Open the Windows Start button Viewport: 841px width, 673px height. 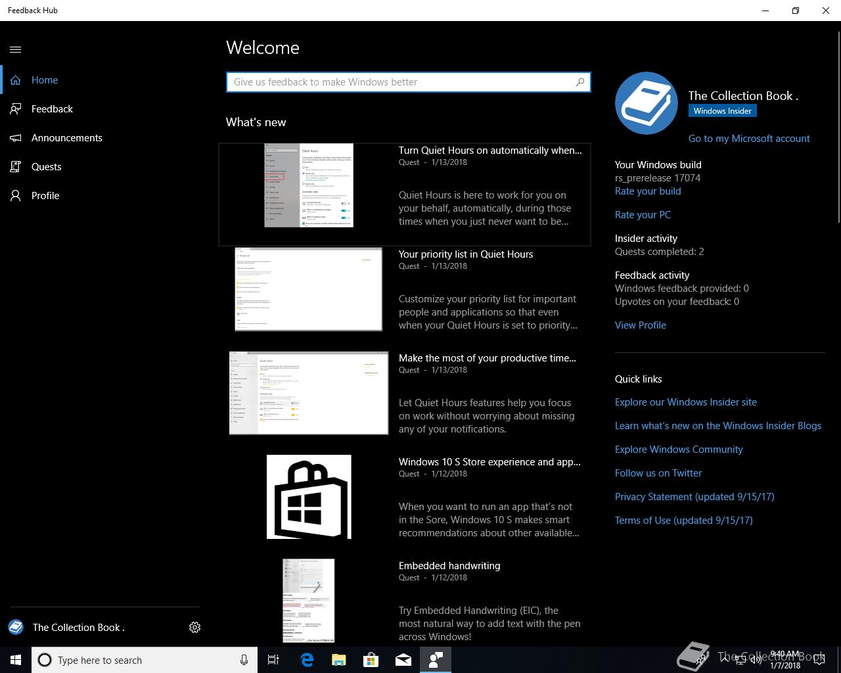click(x=16, y=660)
